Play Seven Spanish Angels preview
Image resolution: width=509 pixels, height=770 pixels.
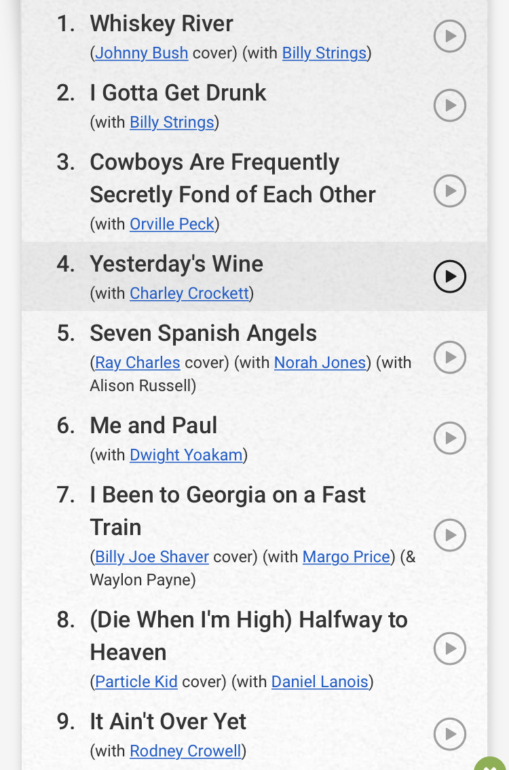449,357
